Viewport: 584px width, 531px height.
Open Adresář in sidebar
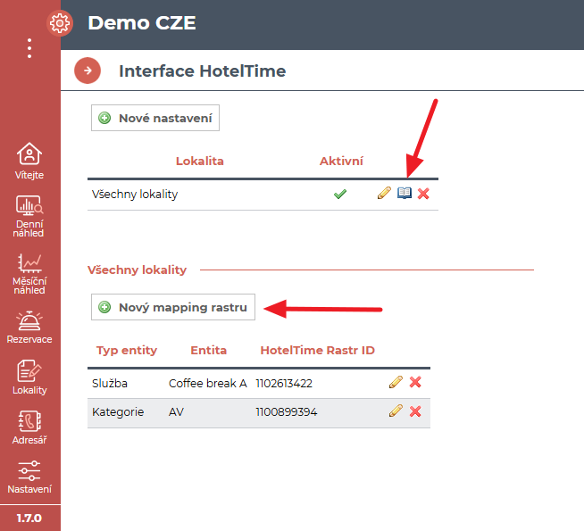click(29, 427)
